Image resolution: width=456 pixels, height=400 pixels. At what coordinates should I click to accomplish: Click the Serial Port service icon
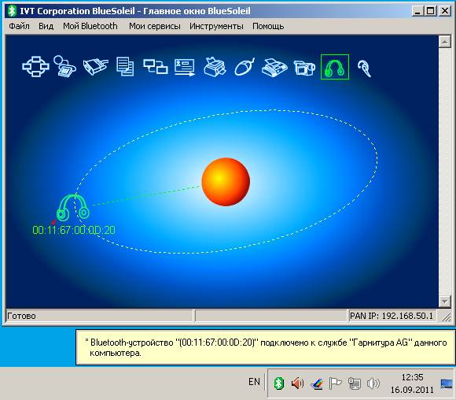coord(95,67)
